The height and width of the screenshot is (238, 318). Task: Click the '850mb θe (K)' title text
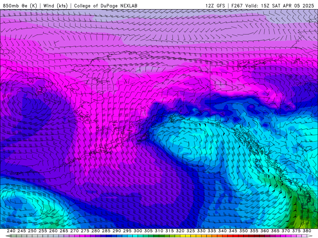point(20,6)
